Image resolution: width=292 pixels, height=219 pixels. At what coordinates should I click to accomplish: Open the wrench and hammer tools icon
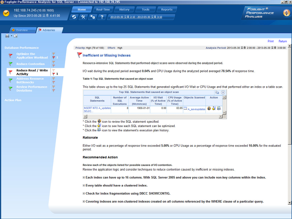tap(83, 17)
